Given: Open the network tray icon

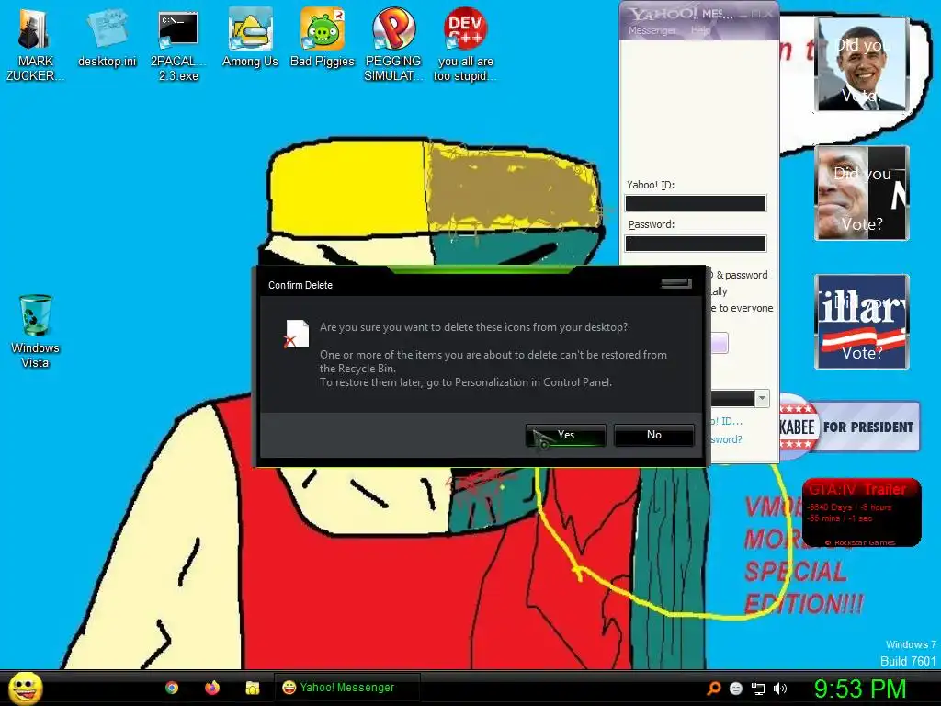Looking at the screenshot, I should [x=758, y=689].
